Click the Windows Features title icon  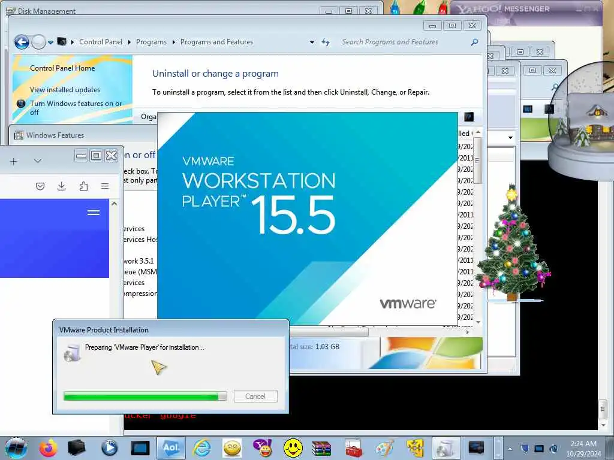tap(19, 135)
